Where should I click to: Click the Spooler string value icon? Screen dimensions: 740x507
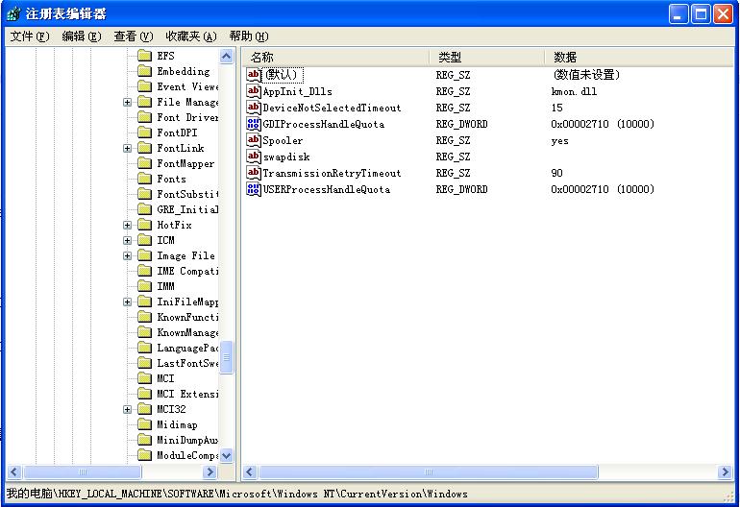254,140
